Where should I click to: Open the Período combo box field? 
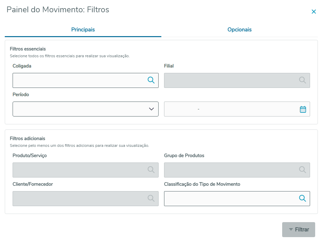point(78,109)
